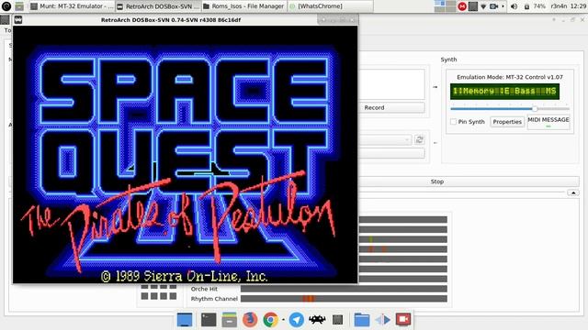Image resolution: width=588 pixels, height=330 pixels.
Task: Click the RetroArch window title bar icon
Action: tap(18, 20)
